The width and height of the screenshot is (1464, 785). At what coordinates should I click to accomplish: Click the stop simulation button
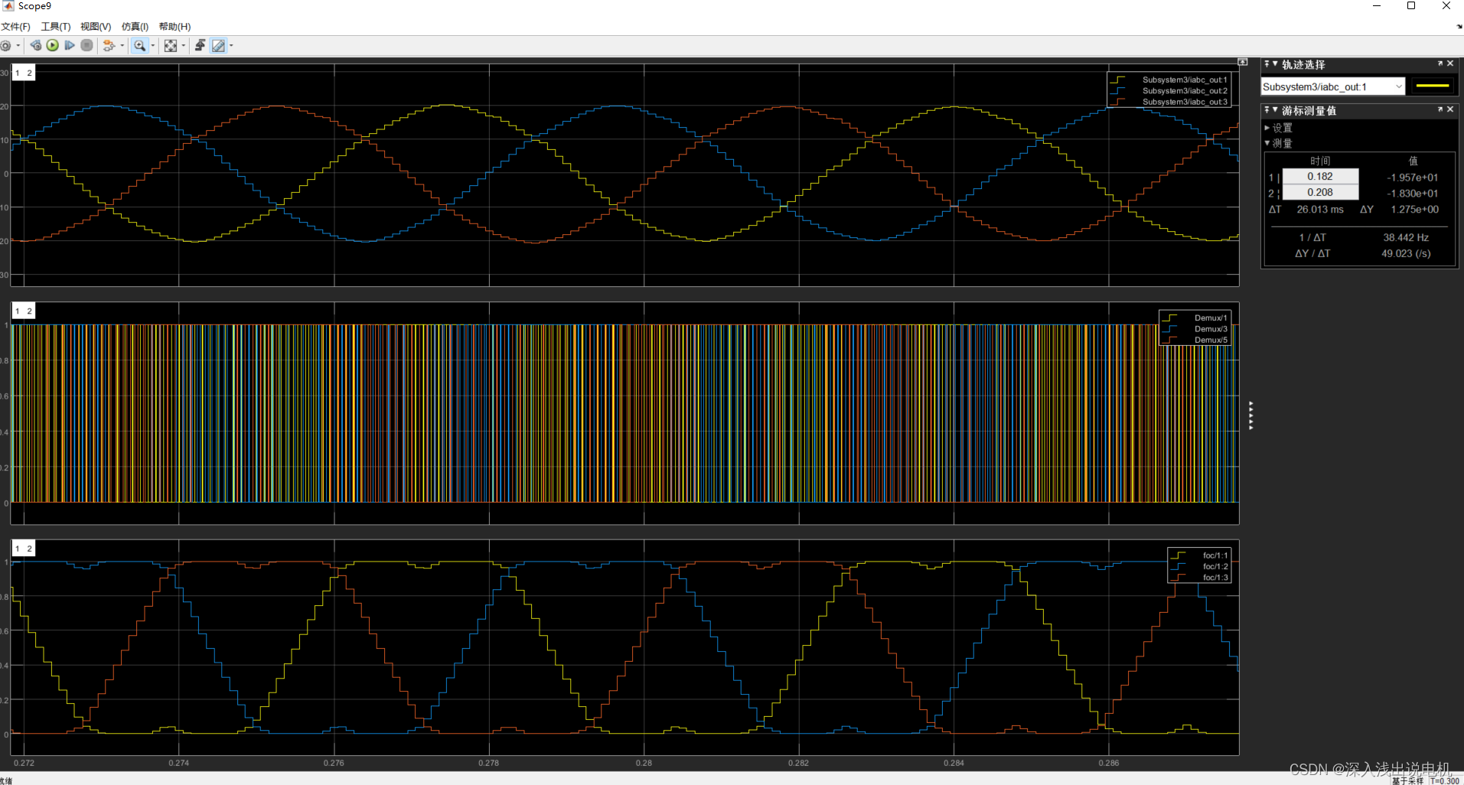87,46
